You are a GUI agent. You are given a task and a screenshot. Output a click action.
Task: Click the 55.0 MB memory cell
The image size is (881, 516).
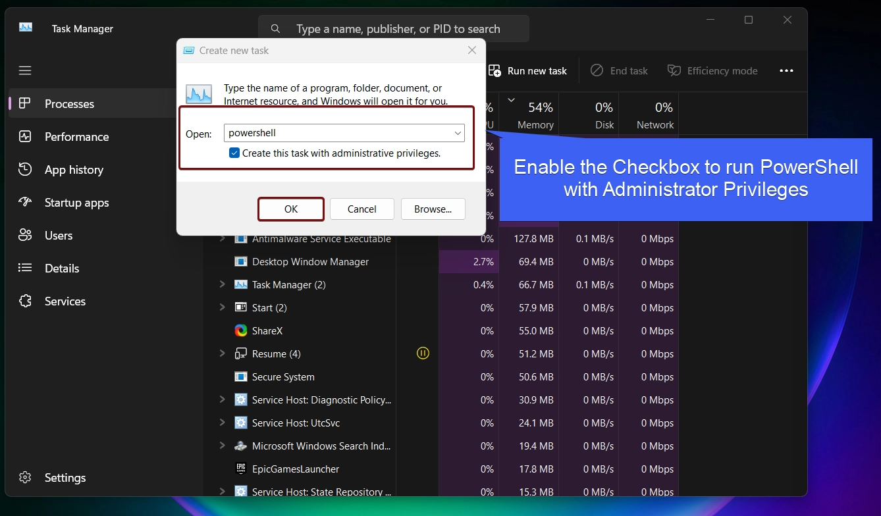[537, 330]
